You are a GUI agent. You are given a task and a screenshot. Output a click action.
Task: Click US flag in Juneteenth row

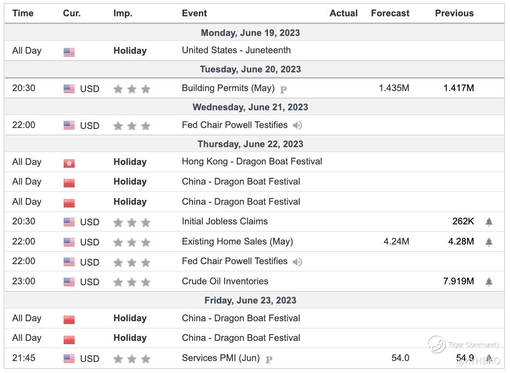coord(69,52)
